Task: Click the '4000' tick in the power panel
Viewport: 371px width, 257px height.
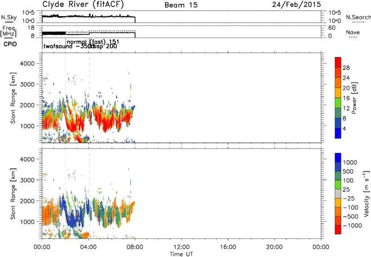Action: click(x=27, y=64)
